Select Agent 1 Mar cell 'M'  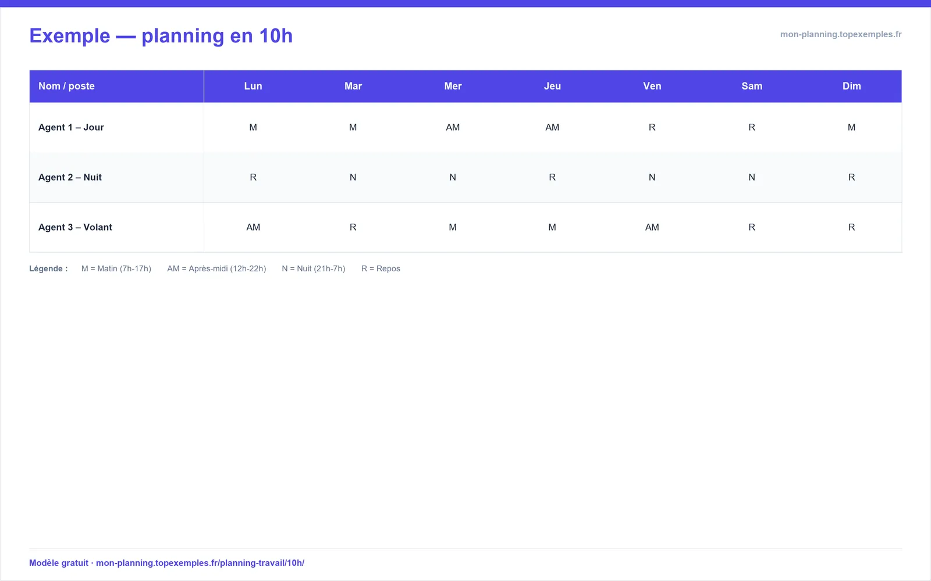click(x=353, y=127)
